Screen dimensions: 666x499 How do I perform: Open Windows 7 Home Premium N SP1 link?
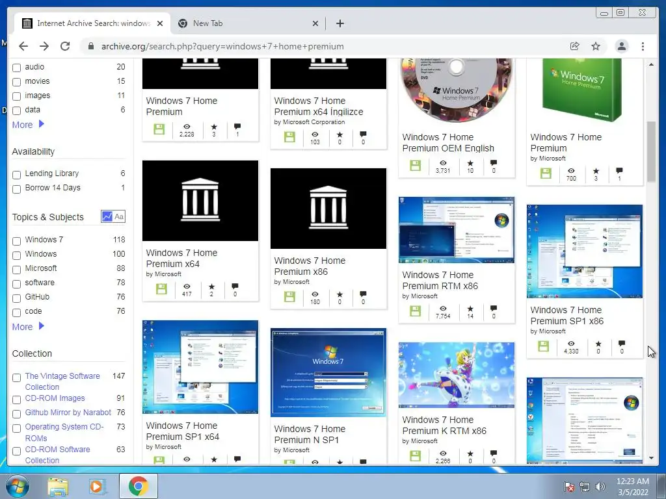click(310, 434)
